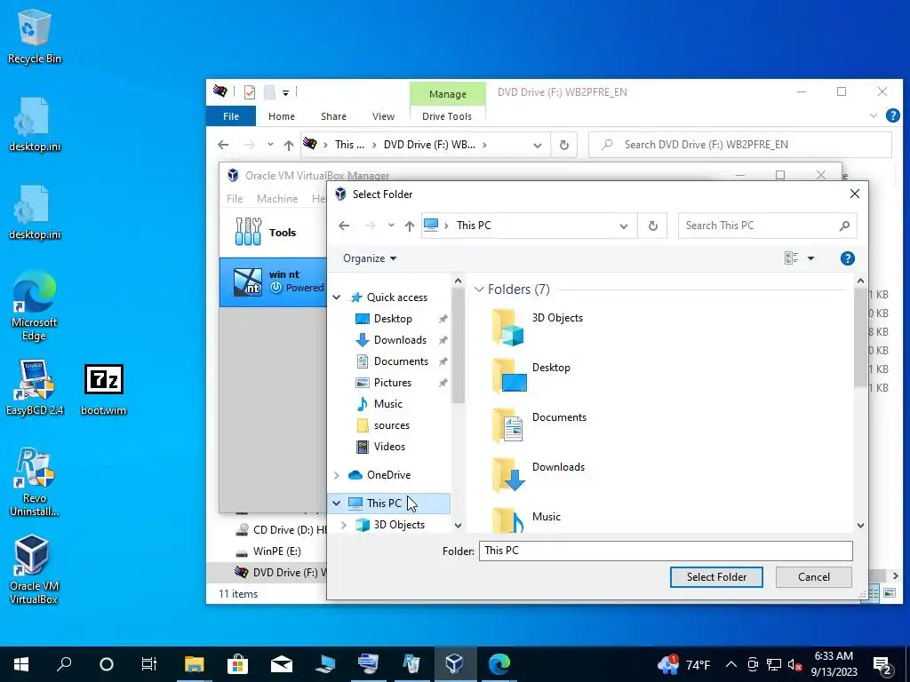
Task: Select Microsoft Edge desktop shortcut
Action: pos(35,306)
